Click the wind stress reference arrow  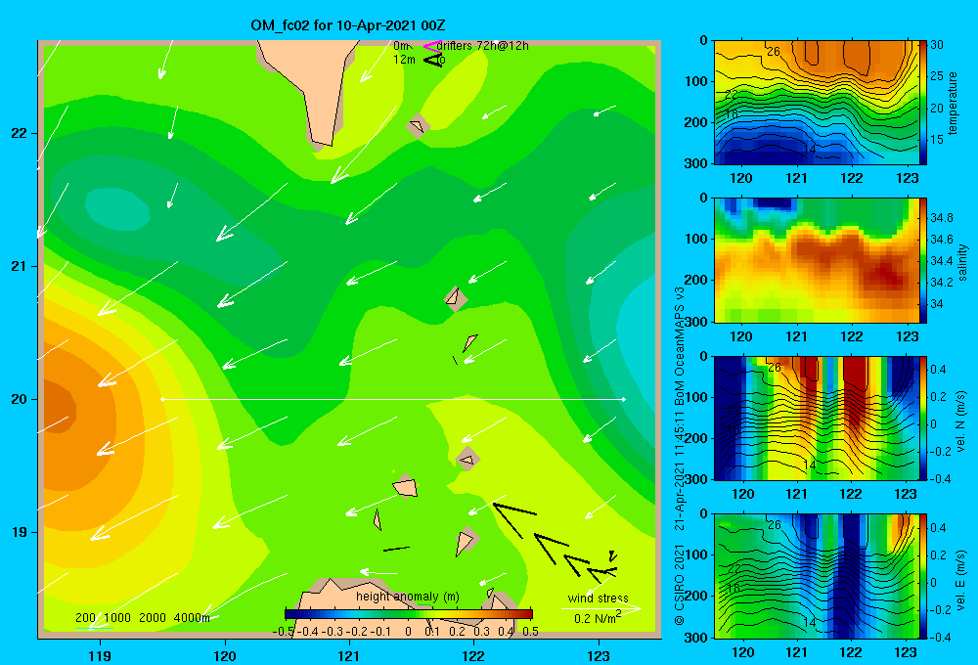(600, 608)
